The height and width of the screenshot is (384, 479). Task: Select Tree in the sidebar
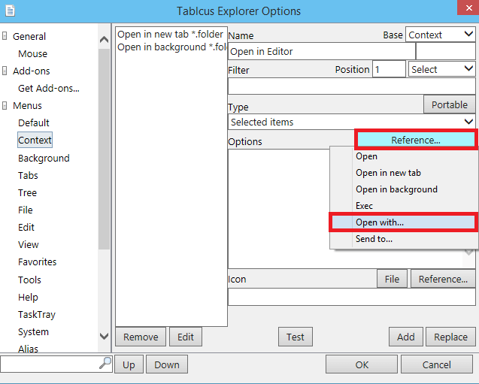(27, 193)
